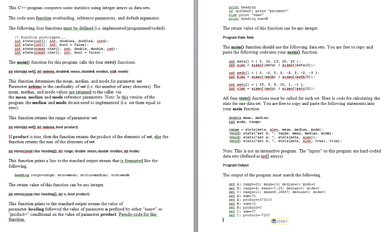Click the '(Ctrl)' paste options label
This screenshot has width=388, height=232.
click(280, 220)
